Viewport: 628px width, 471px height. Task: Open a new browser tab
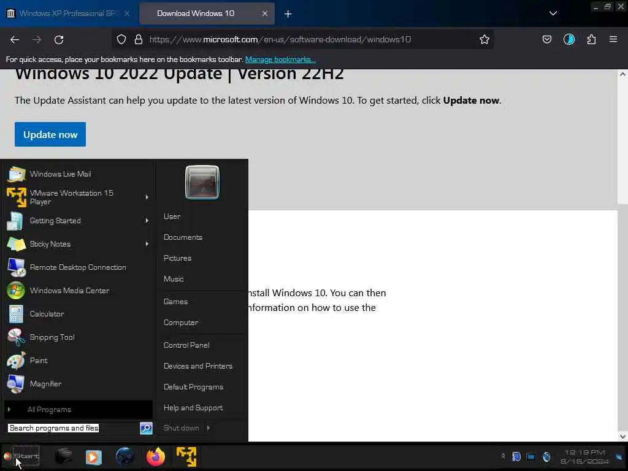point(288,13)
